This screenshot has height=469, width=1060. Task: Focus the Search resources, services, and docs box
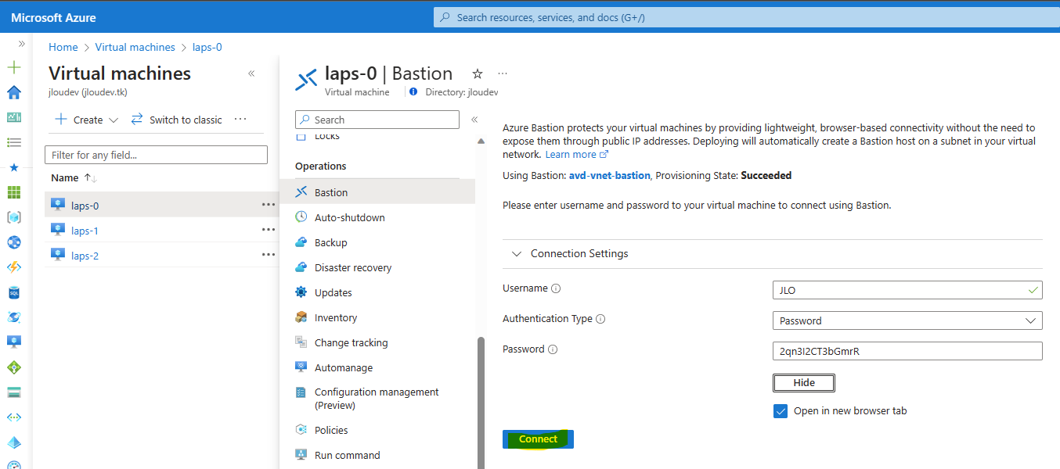[747, 17]
